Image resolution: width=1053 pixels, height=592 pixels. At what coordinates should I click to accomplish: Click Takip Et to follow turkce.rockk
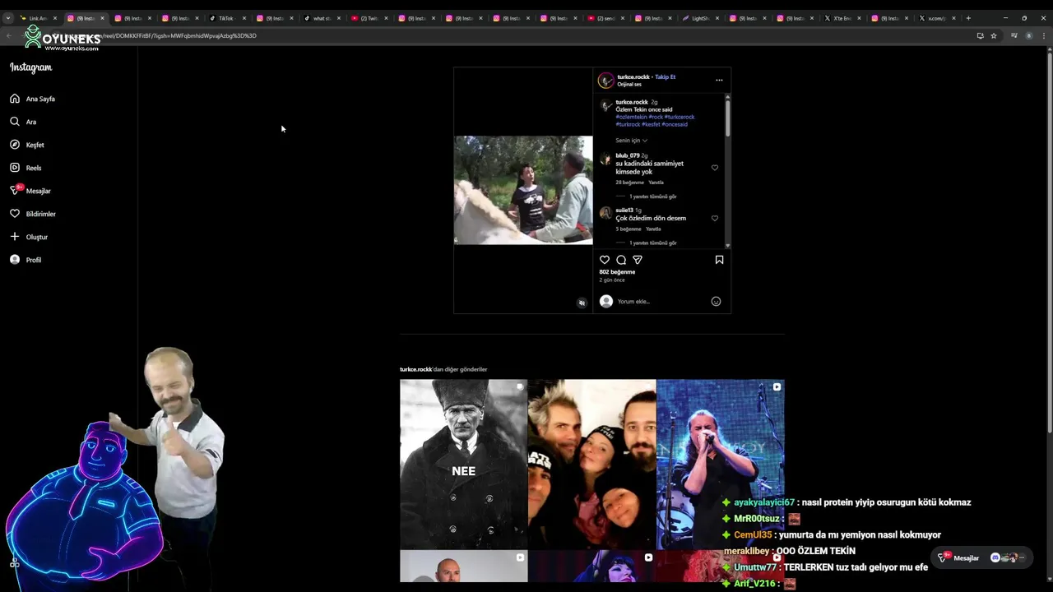click(665, 76)
